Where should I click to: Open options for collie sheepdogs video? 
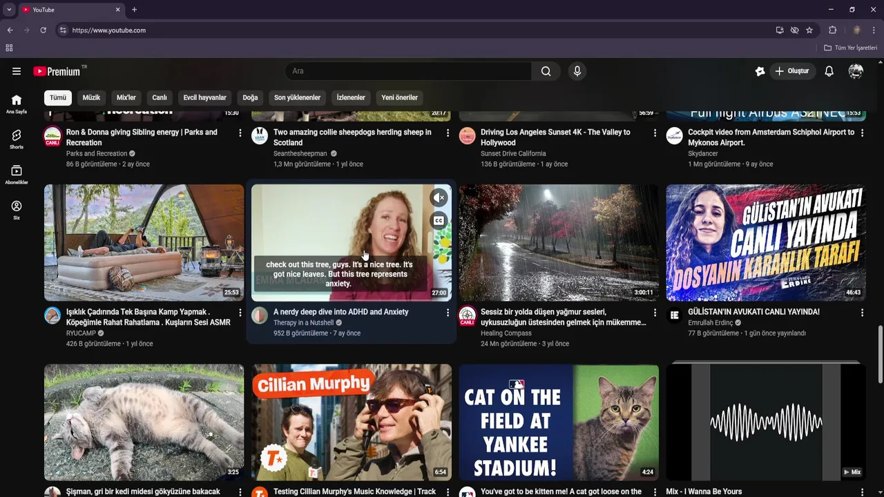pos(448,133)
